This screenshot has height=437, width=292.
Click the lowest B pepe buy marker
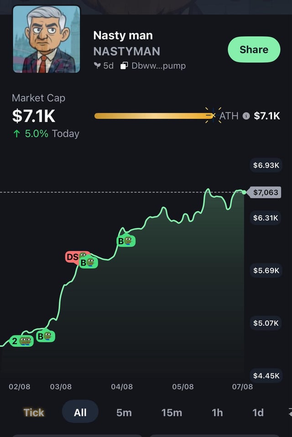click(46, 336)
